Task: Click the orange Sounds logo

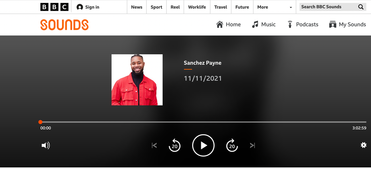Action: [x=64, y=25]
